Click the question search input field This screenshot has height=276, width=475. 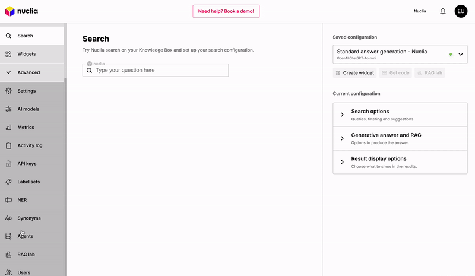point(159,70)
